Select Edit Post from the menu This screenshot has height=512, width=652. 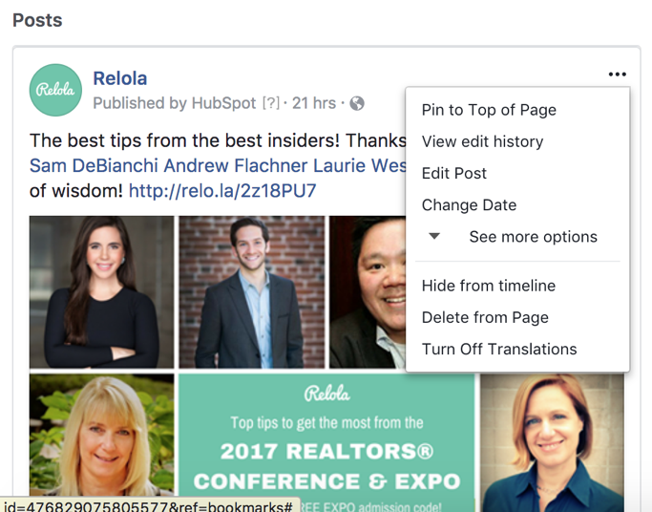coord(454,174)
